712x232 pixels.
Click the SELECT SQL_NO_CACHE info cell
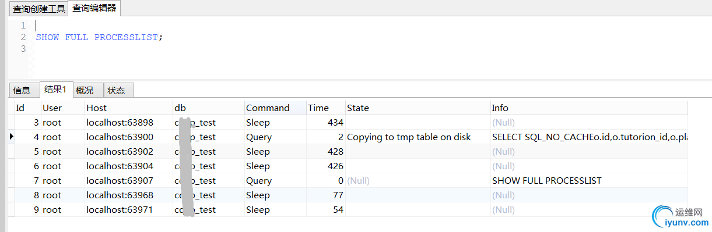click(x=589, y=137)
